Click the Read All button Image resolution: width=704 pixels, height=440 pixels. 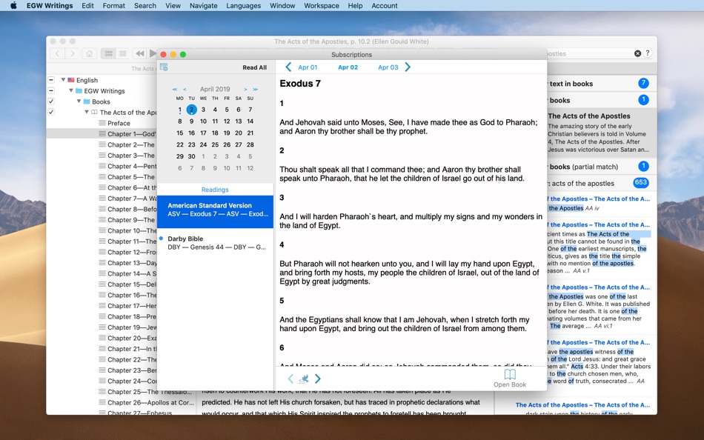(255, 68)
